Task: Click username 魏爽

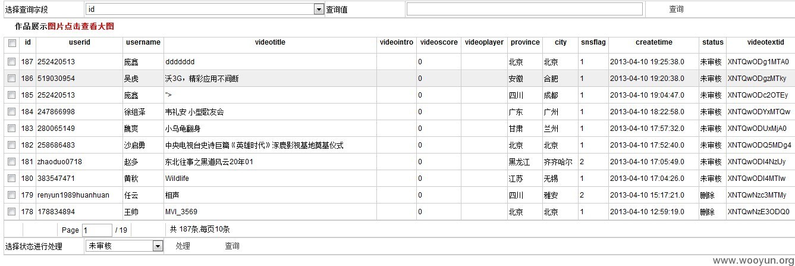Action: pyautogui.click(x=131, y=129)
